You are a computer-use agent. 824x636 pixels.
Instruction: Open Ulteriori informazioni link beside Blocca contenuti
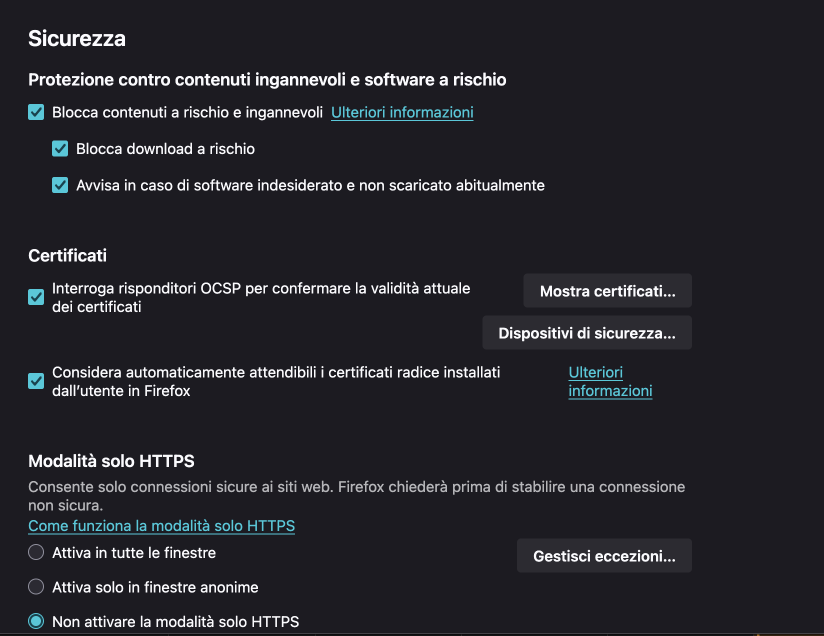(x=402, y=112)
